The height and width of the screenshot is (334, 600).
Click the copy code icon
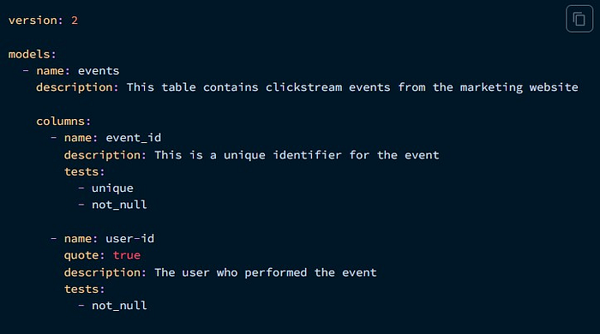pyautogui.click(x=579, y=19)
